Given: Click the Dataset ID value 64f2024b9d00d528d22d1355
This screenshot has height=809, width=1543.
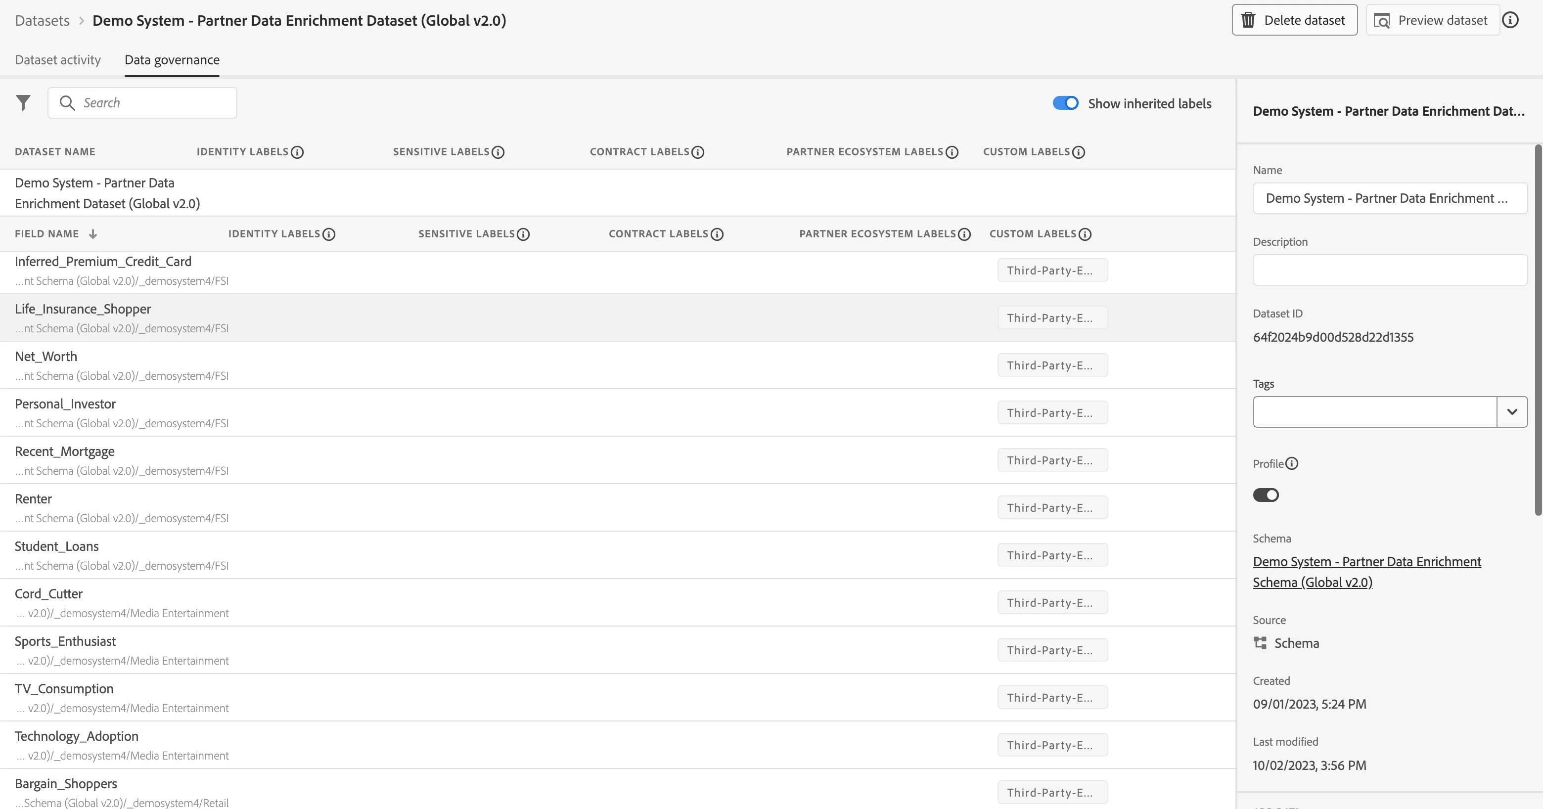Looking at the screenshot, I should (1333, 337).
